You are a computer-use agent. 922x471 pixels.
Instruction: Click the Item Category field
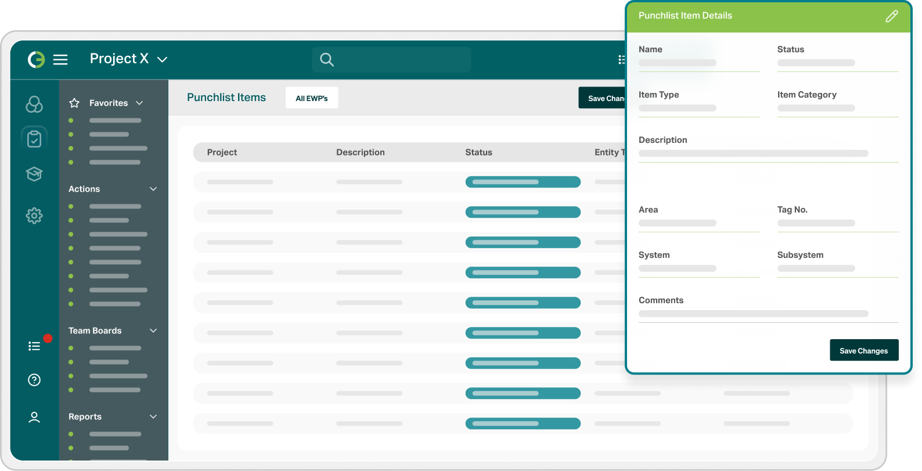coord(838,108)
